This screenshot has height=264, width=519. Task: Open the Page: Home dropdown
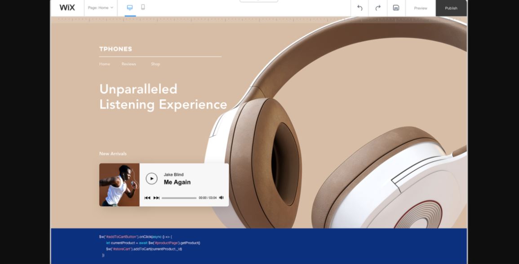click(x=101, y=8)
